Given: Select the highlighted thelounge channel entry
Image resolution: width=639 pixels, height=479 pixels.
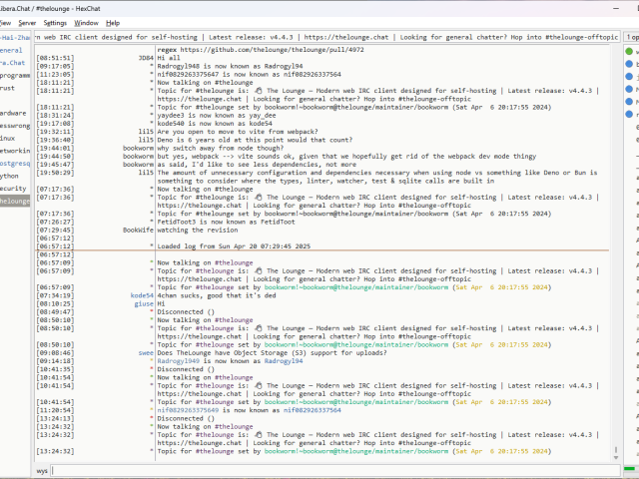Looking at the screenshot, I should coord(15,201).
